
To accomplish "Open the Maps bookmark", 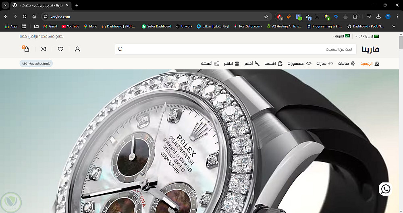I will tap(90, 26).
